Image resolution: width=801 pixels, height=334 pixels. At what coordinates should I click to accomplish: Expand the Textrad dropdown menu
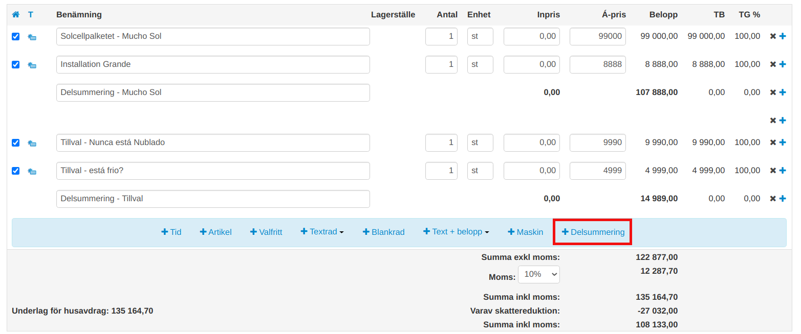322,232
